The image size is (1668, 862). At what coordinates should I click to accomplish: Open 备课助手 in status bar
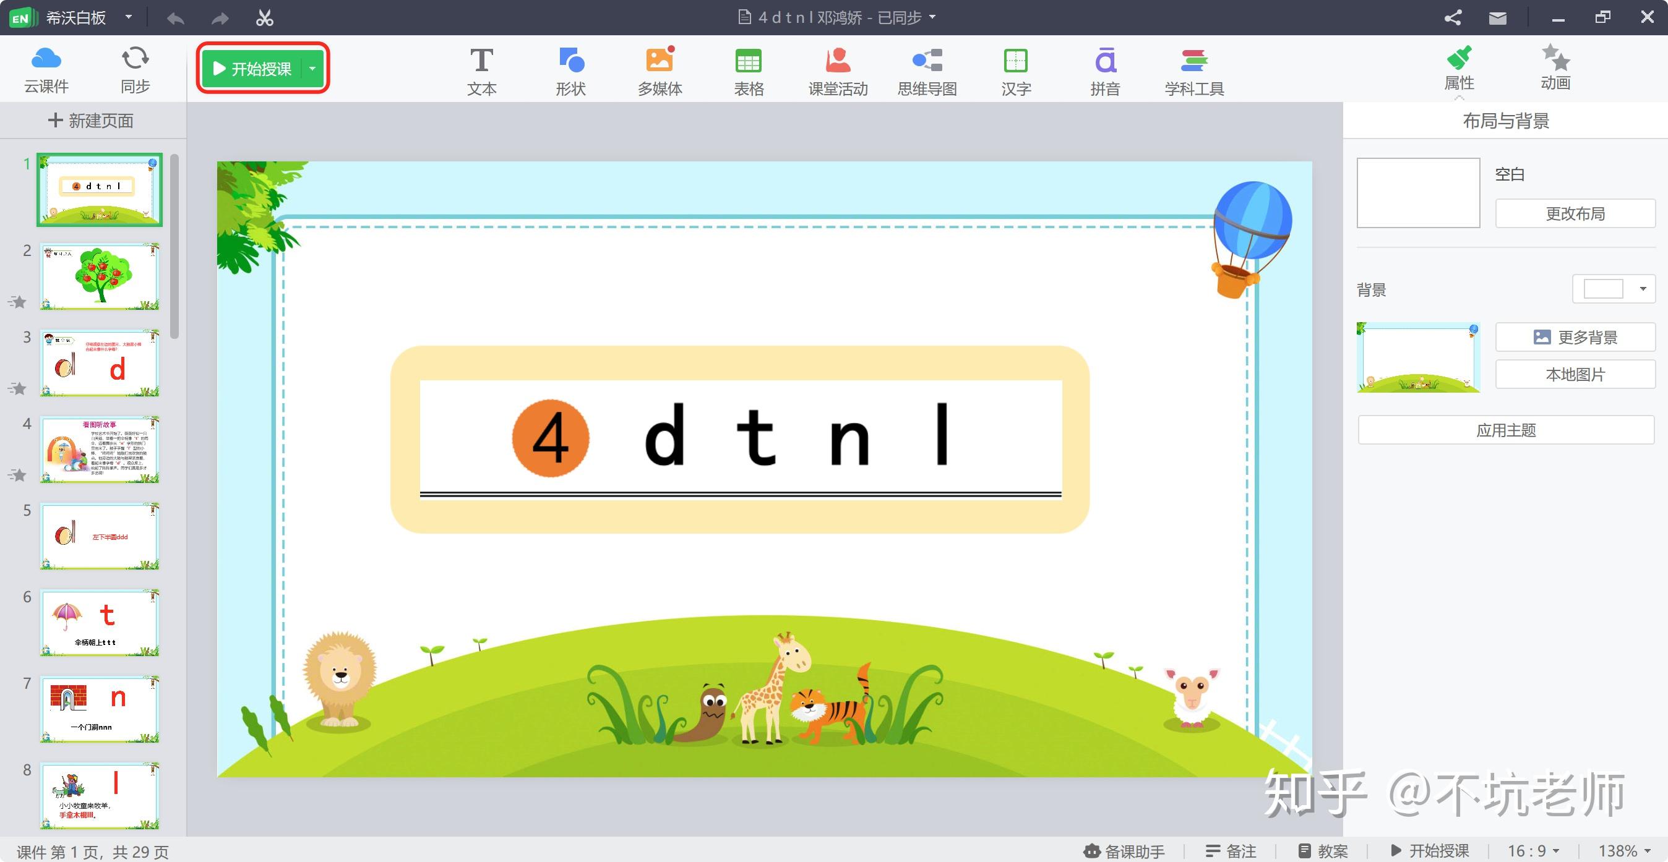click(x=1125, y=851)
